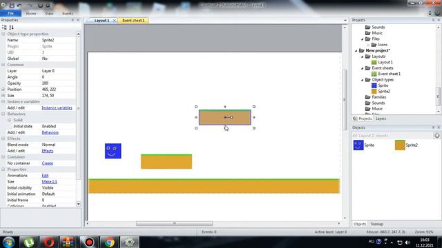Select the orange Sprite2 icon in project tree

(x=374, y=92)
